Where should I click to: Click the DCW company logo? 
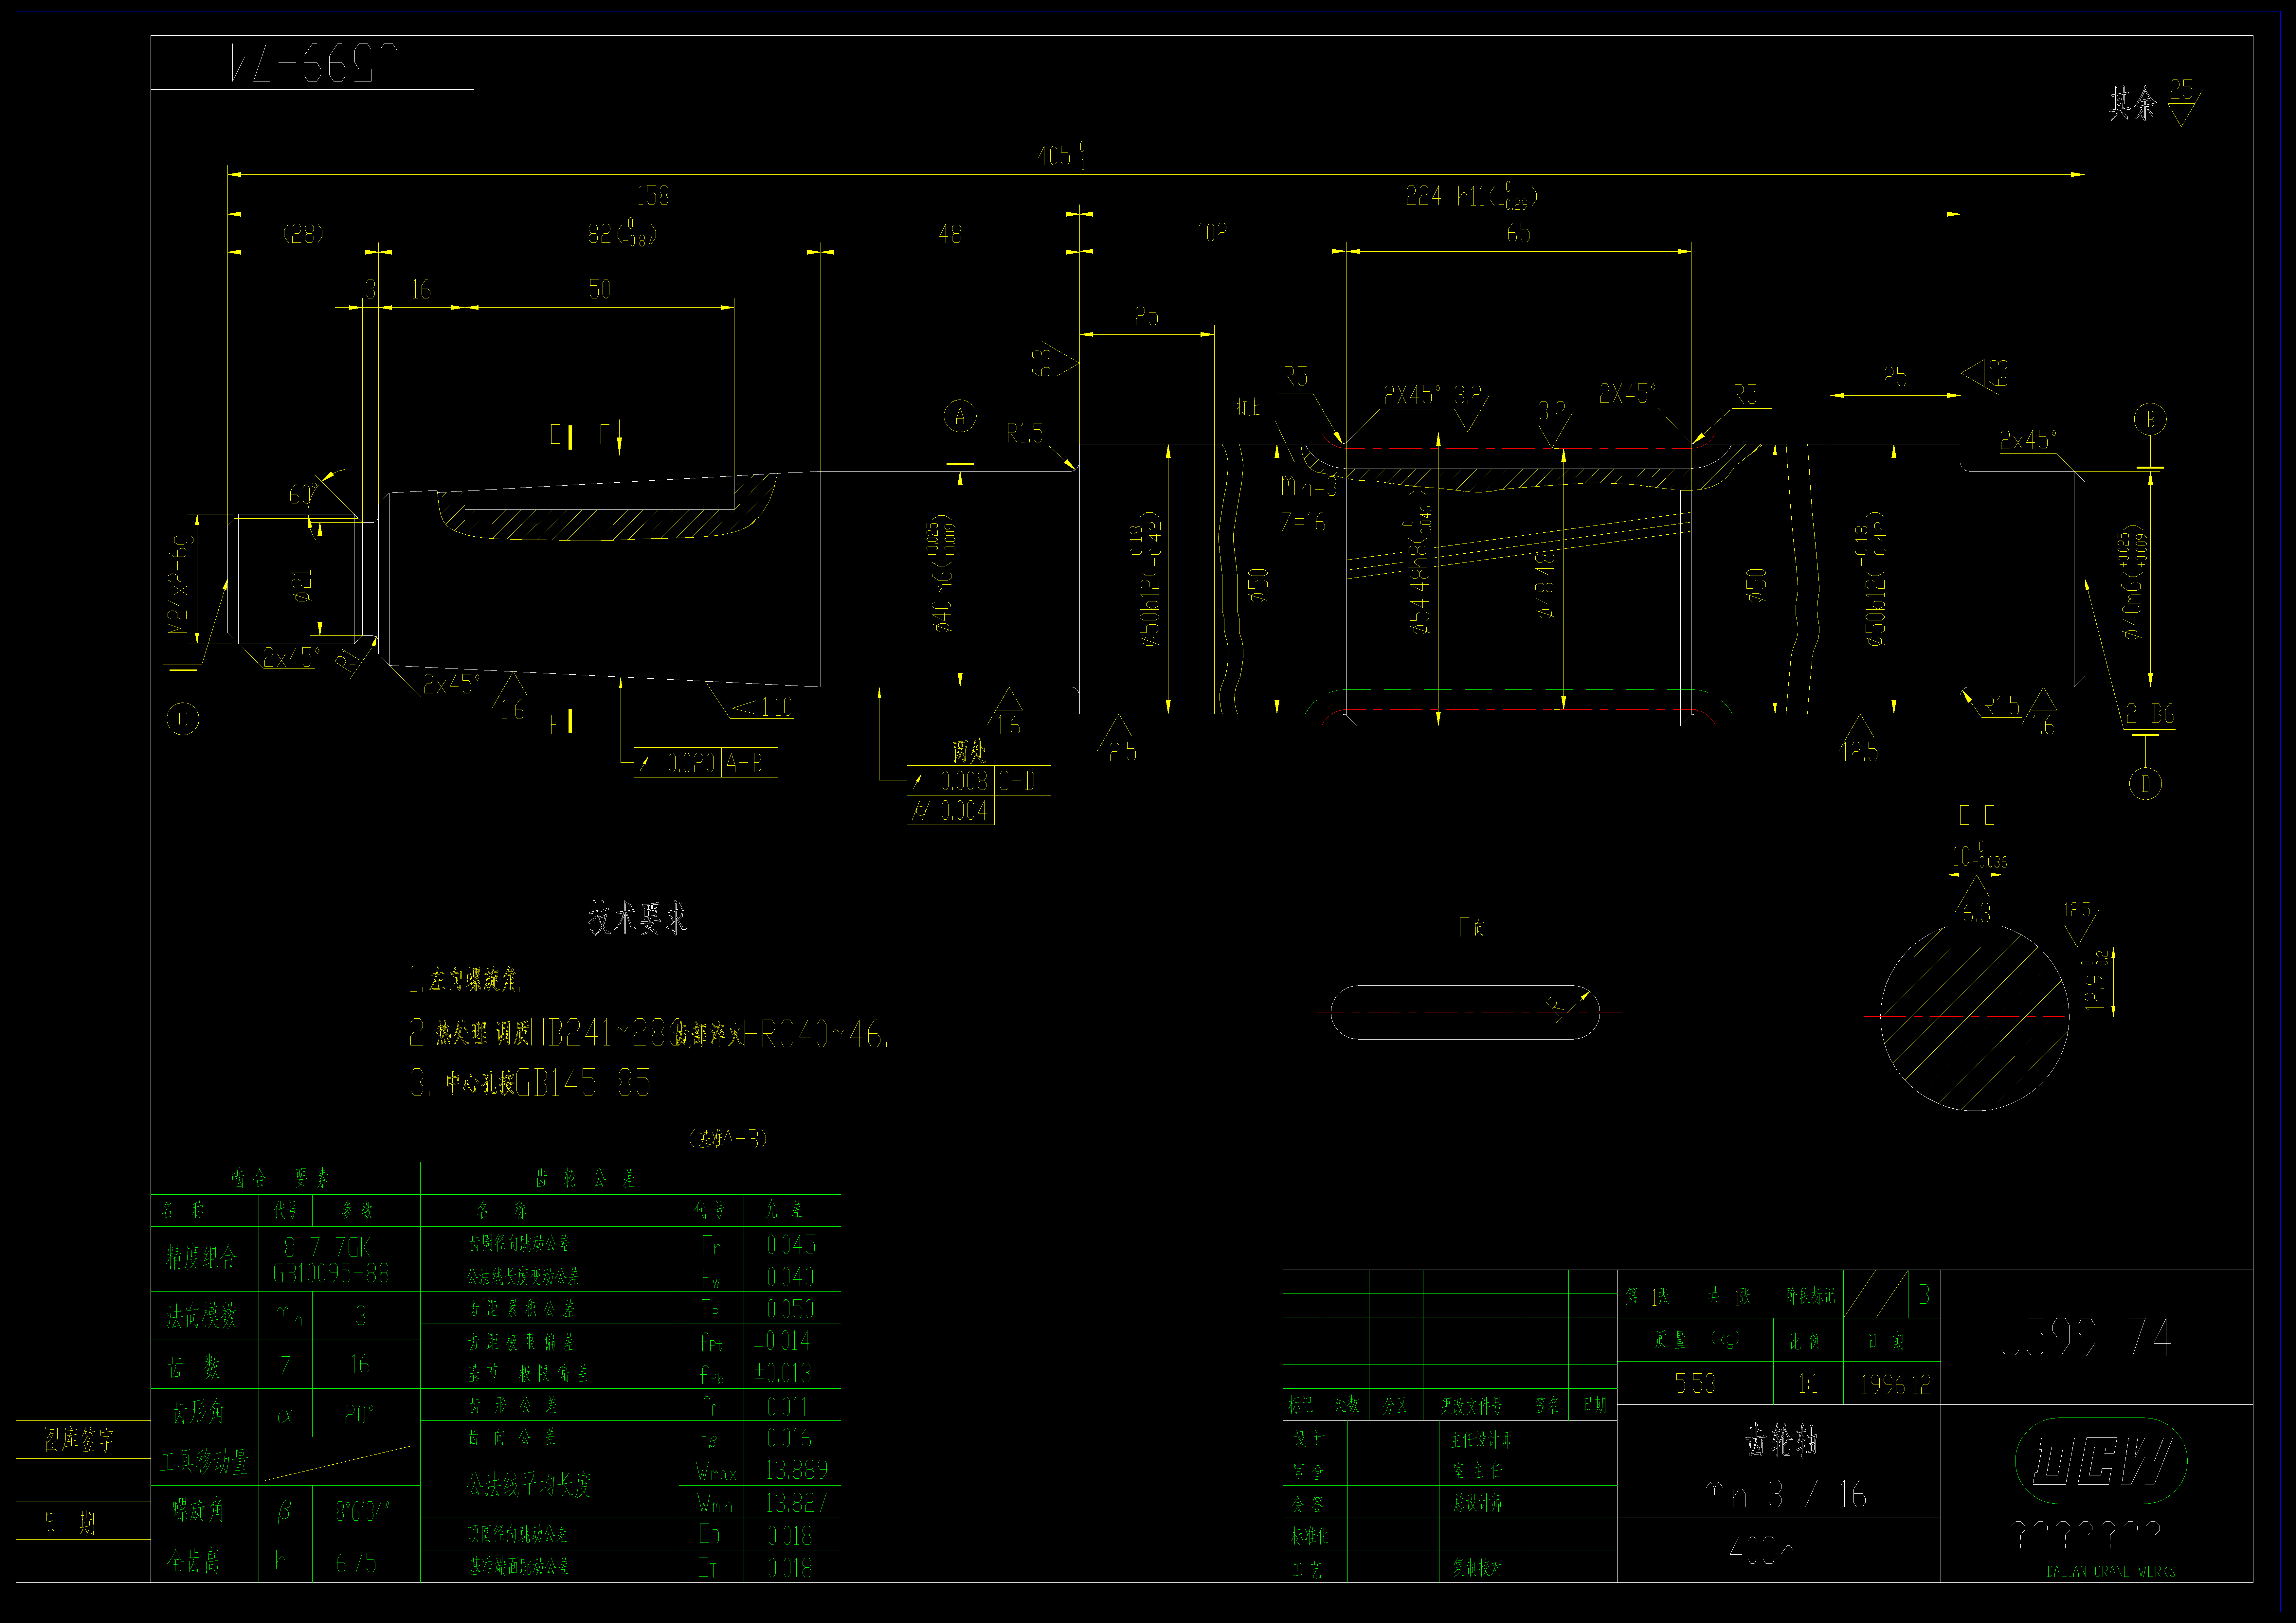[2101, 1461]
